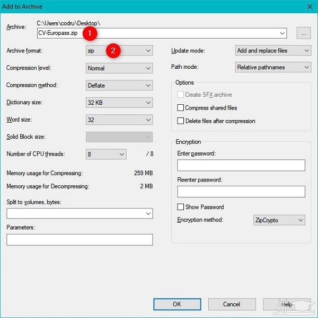The height and width of the screenshot is (318, 318).
Task: Click the Reenter password field
Action: (241, 192)
